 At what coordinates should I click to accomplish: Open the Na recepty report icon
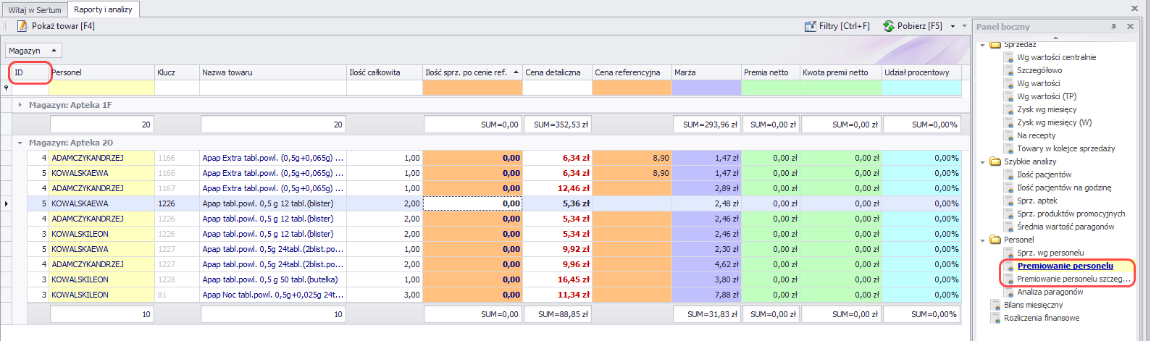[x=1008, y=135]
